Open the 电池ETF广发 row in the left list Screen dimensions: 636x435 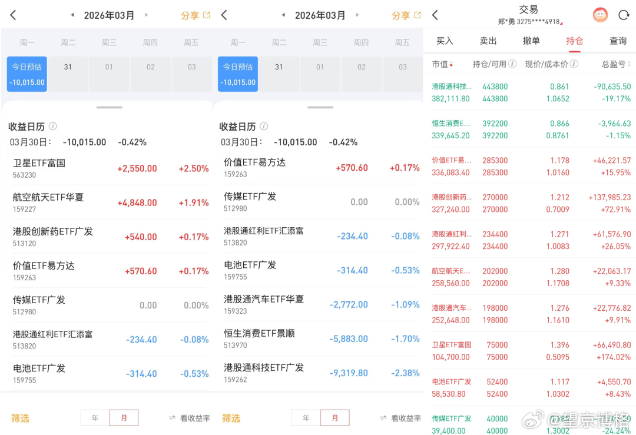(x=110, y=374)
